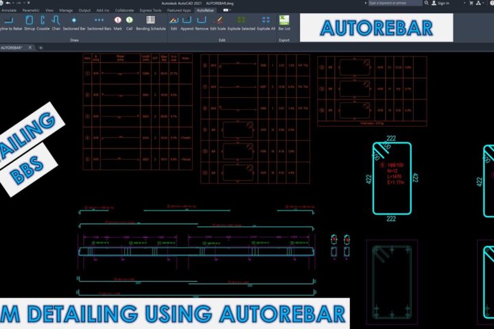Open the Manage ribbon tab
Viewport: 494px width, 329px height.
point(66,10)
